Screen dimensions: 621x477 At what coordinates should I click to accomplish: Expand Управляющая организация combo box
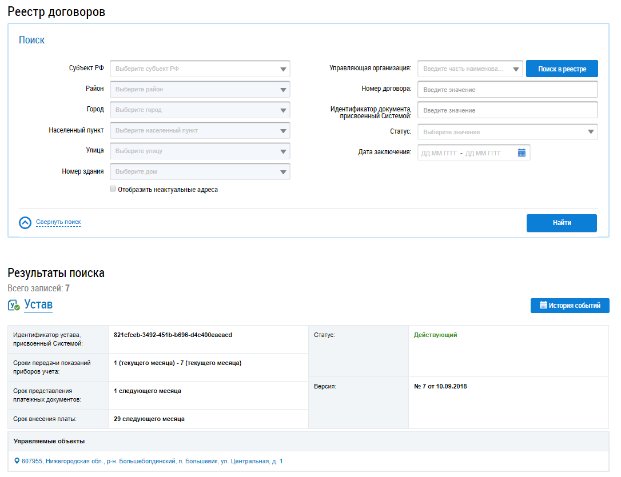pos(470,69)
